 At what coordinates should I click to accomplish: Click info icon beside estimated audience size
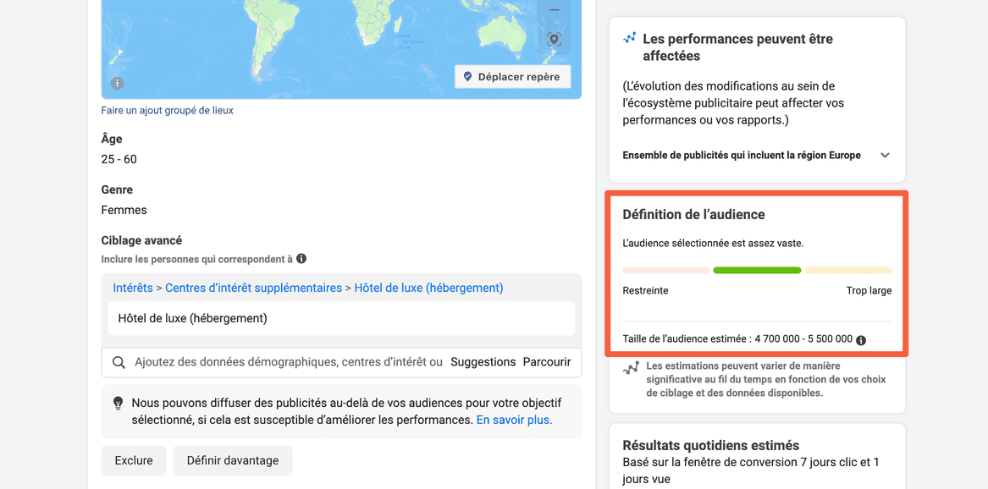tap(861, 340)
